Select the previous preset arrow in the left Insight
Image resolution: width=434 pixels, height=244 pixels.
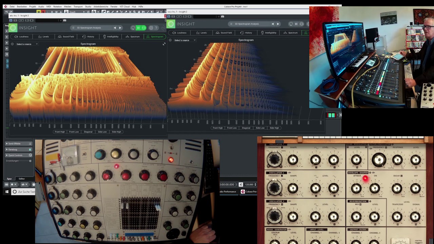coord(115,28)
